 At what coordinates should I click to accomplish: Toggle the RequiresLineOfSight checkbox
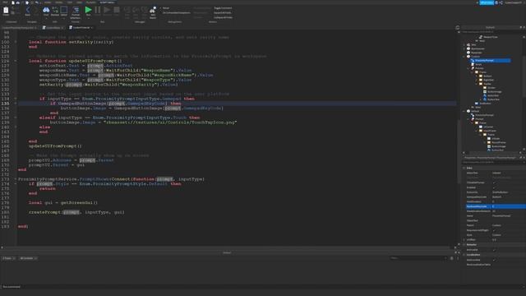[x=495, y=230]
